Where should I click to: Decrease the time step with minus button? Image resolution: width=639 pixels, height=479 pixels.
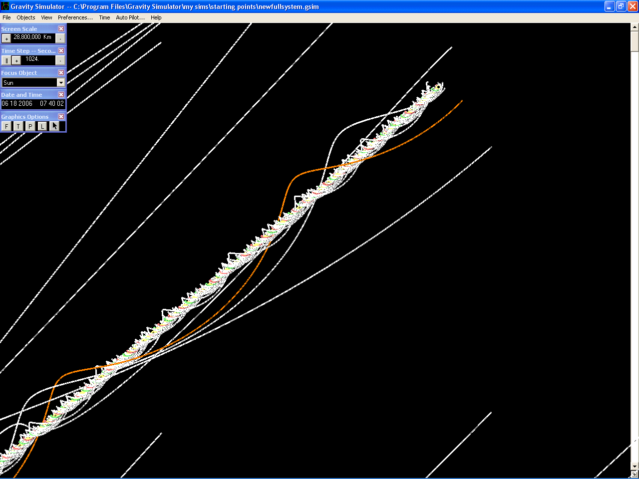60,60
